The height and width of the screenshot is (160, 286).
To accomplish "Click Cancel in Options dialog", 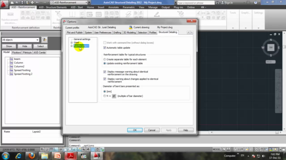I will 151,130.
